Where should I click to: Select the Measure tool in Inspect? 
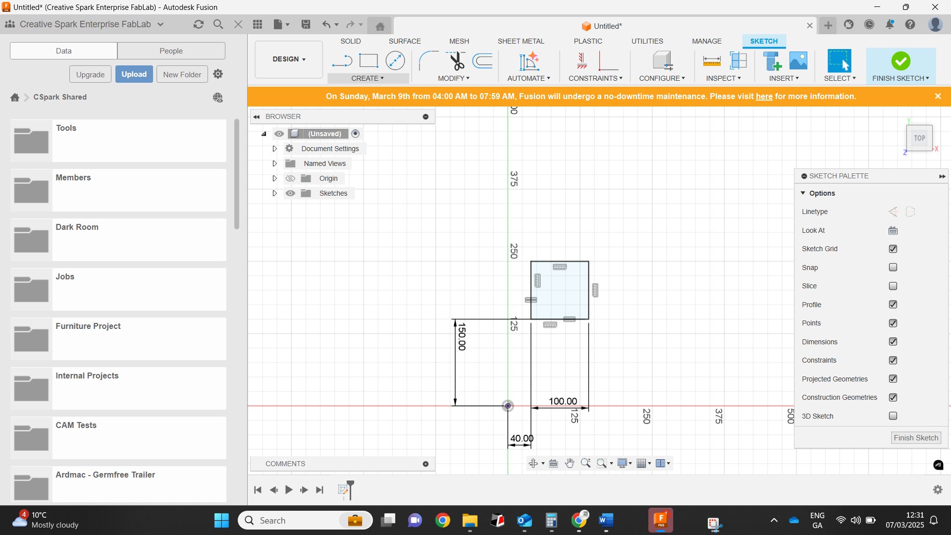coord(712,61)
